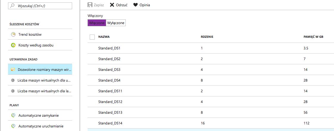Click the Automatyczne uruchamianie clock icon
Image resolution: width=334 pixels, height=131 pixels.
[13, 126]
